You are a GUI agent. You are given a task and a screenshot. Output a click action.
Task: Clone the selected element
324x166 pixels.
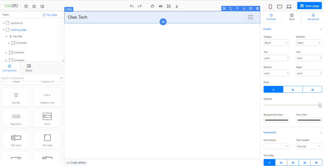pos(250,9)
